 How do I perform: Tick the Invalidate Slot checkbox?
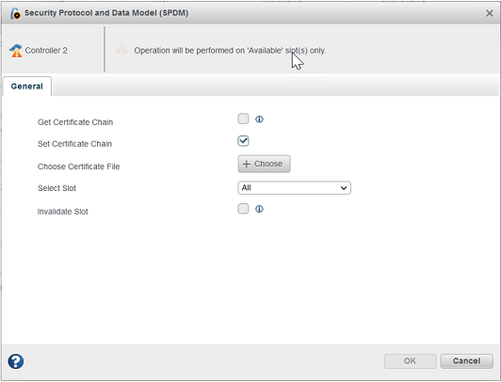click(x=243, y=209)
